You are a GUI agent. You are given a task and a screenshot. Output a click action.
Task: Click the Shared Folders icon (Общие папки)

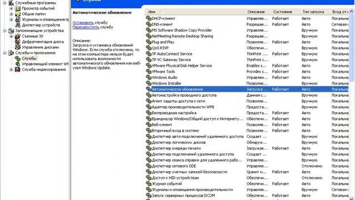click(x=18, y=14)
